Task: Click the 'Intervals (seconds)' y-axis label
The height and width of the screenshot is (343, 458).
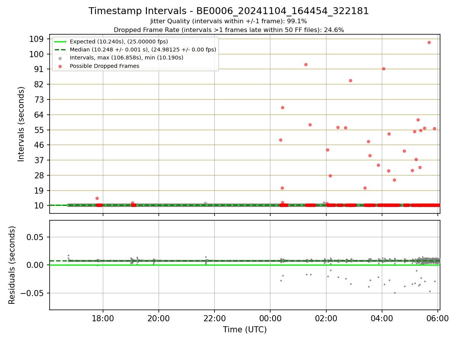Action: coord(21,124)
